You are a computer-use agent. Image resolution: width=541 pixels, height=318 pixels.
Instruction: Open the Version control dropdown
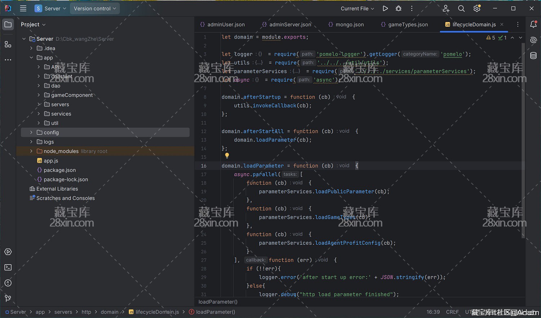(x=94, y=8)
